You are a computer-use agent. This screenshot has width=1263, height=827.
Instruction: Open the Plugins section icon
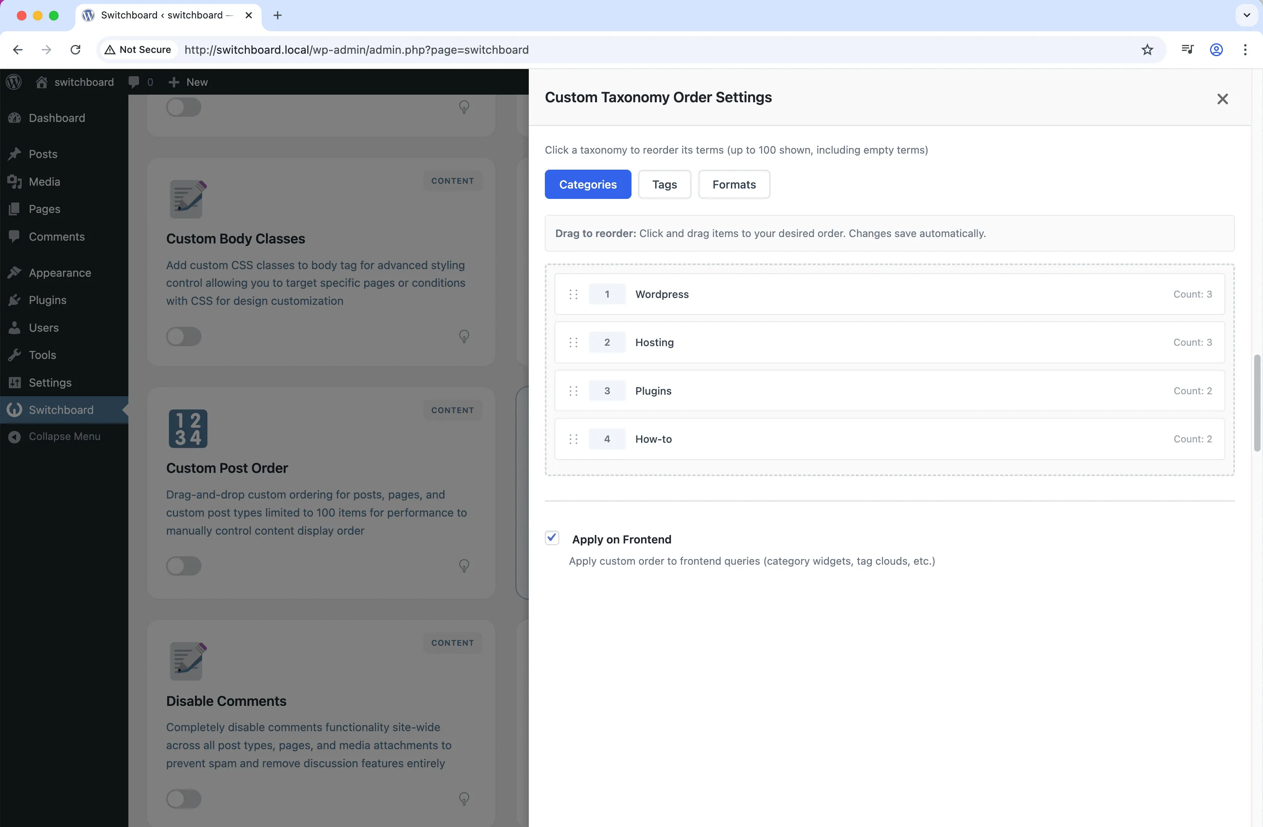point(15,300)
